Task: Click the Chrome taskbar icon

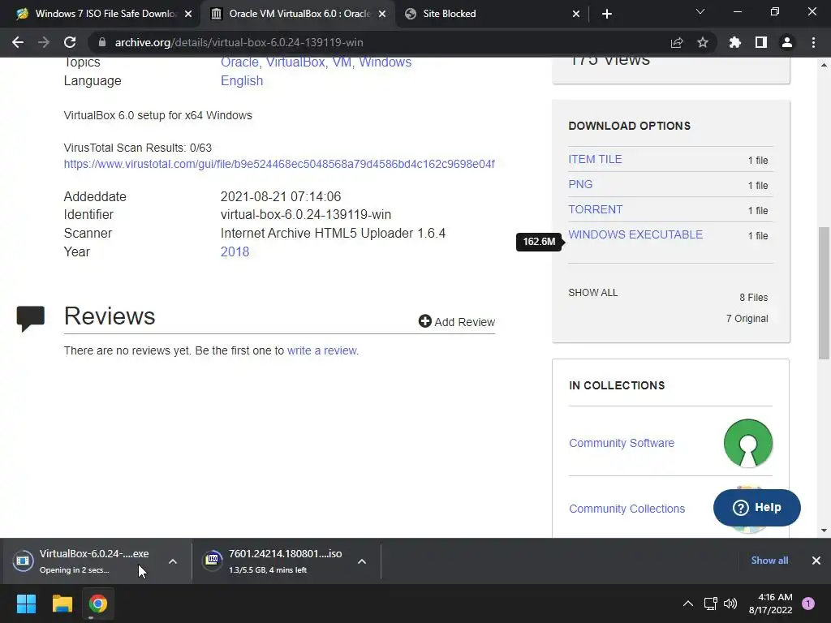Action: point(97,604)
